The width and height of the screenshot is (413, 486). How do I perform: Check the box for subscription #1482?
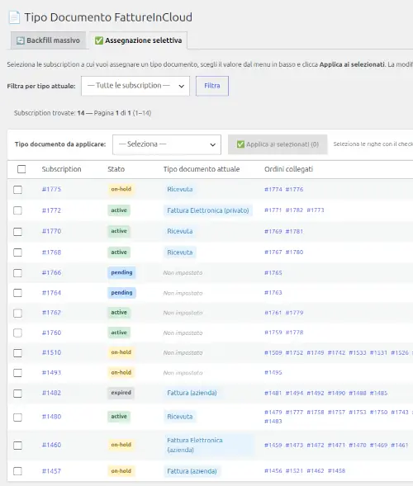point(17,394)
